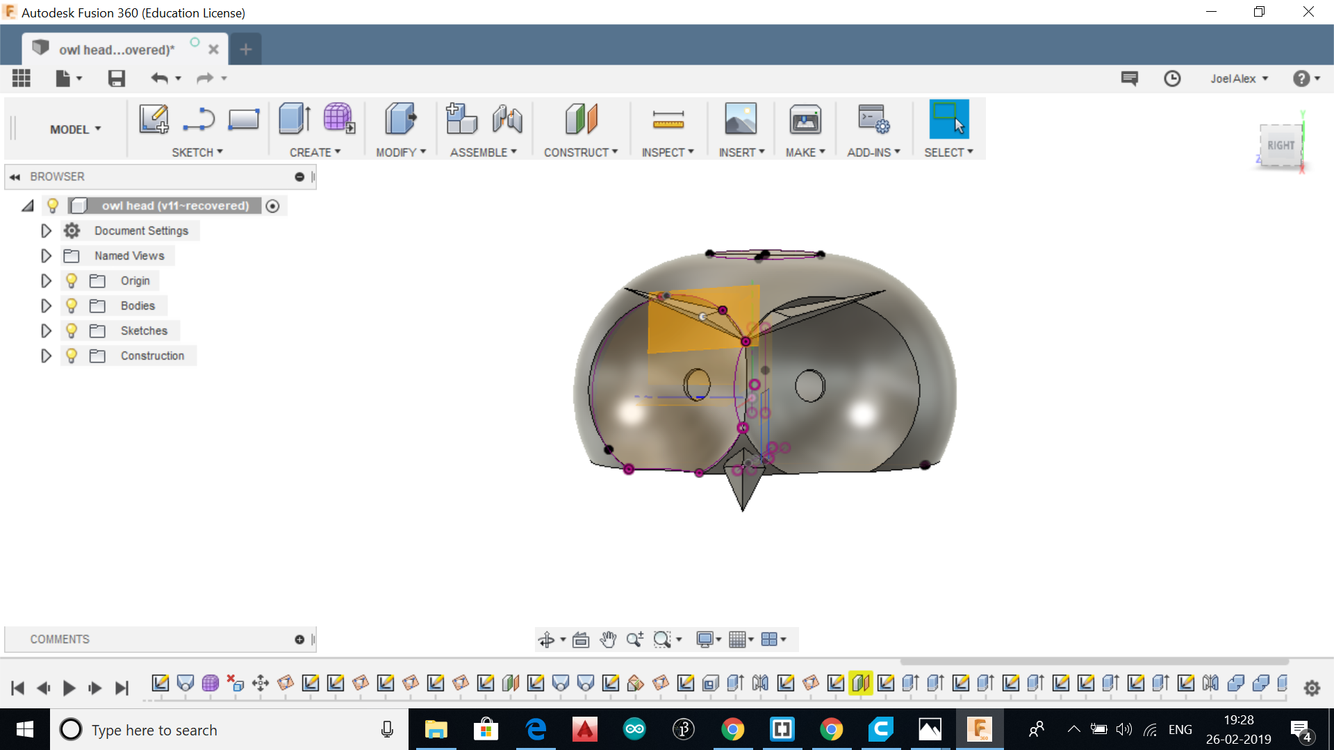Expand the Named Views folder
Image resolution: width=1334 pixels, height=750 pixels.
pyautogui.click(x=46, y=256)
